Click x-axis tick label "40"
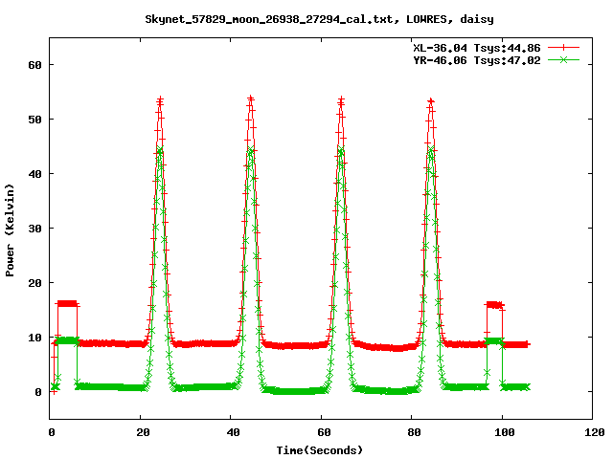 coord(233,432)
